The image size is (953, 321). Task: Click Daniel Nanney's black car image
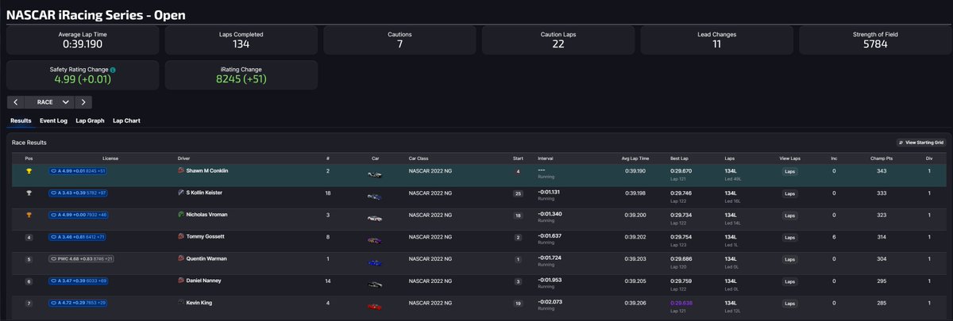[x=375, y=284]
